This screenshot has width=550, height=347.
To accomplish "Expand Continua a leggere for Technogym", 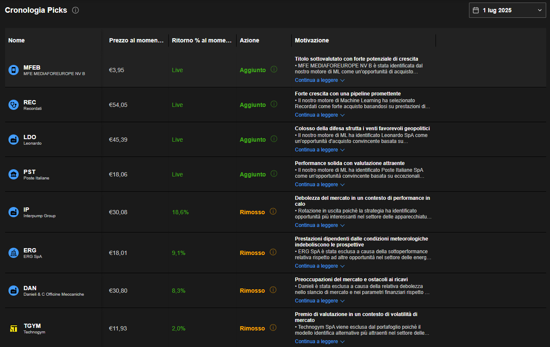I will tap(320, 341).
